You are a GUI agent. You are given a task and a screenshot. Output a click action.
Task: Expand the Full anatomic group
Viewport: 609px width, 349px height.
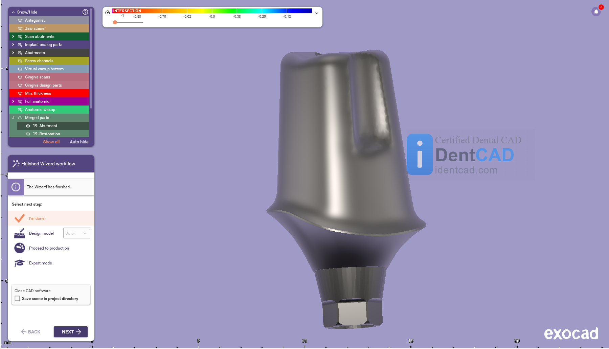13,101
